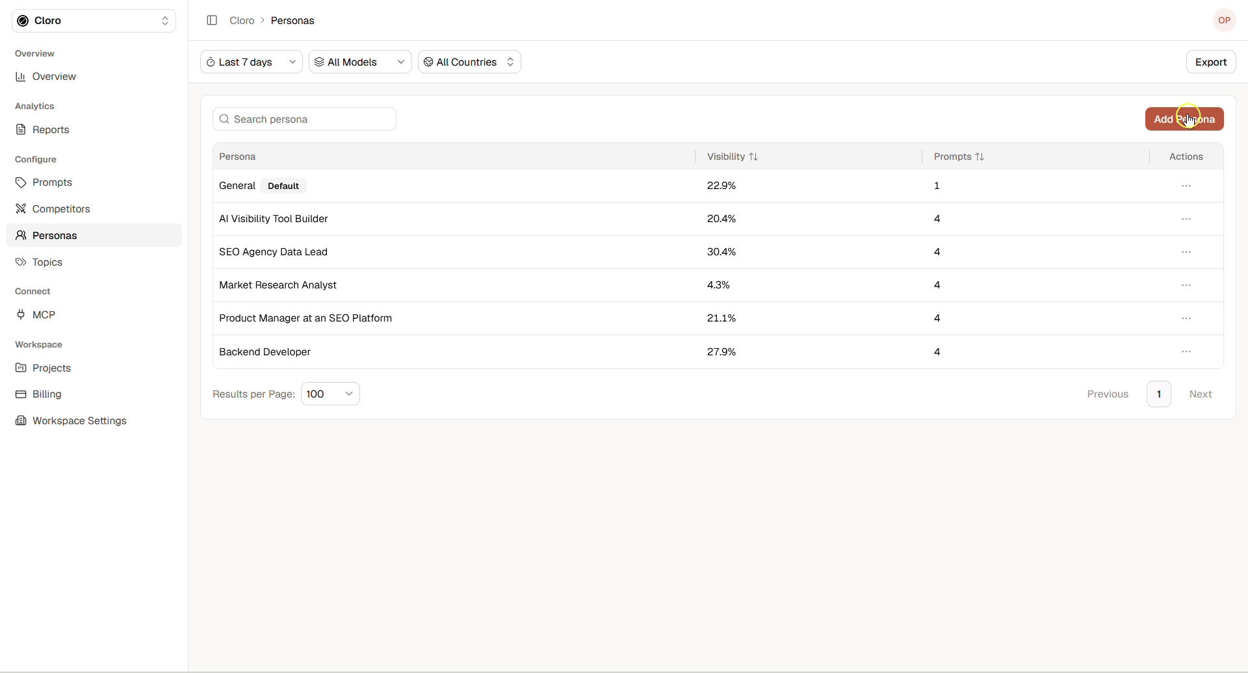Change Results per Page dropdown
Screen dimensions: 1248x673
click(330, 394)
